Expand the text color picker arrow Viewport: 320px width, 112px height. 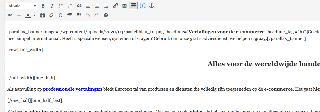pyautogui.click(x=34, y=15)
